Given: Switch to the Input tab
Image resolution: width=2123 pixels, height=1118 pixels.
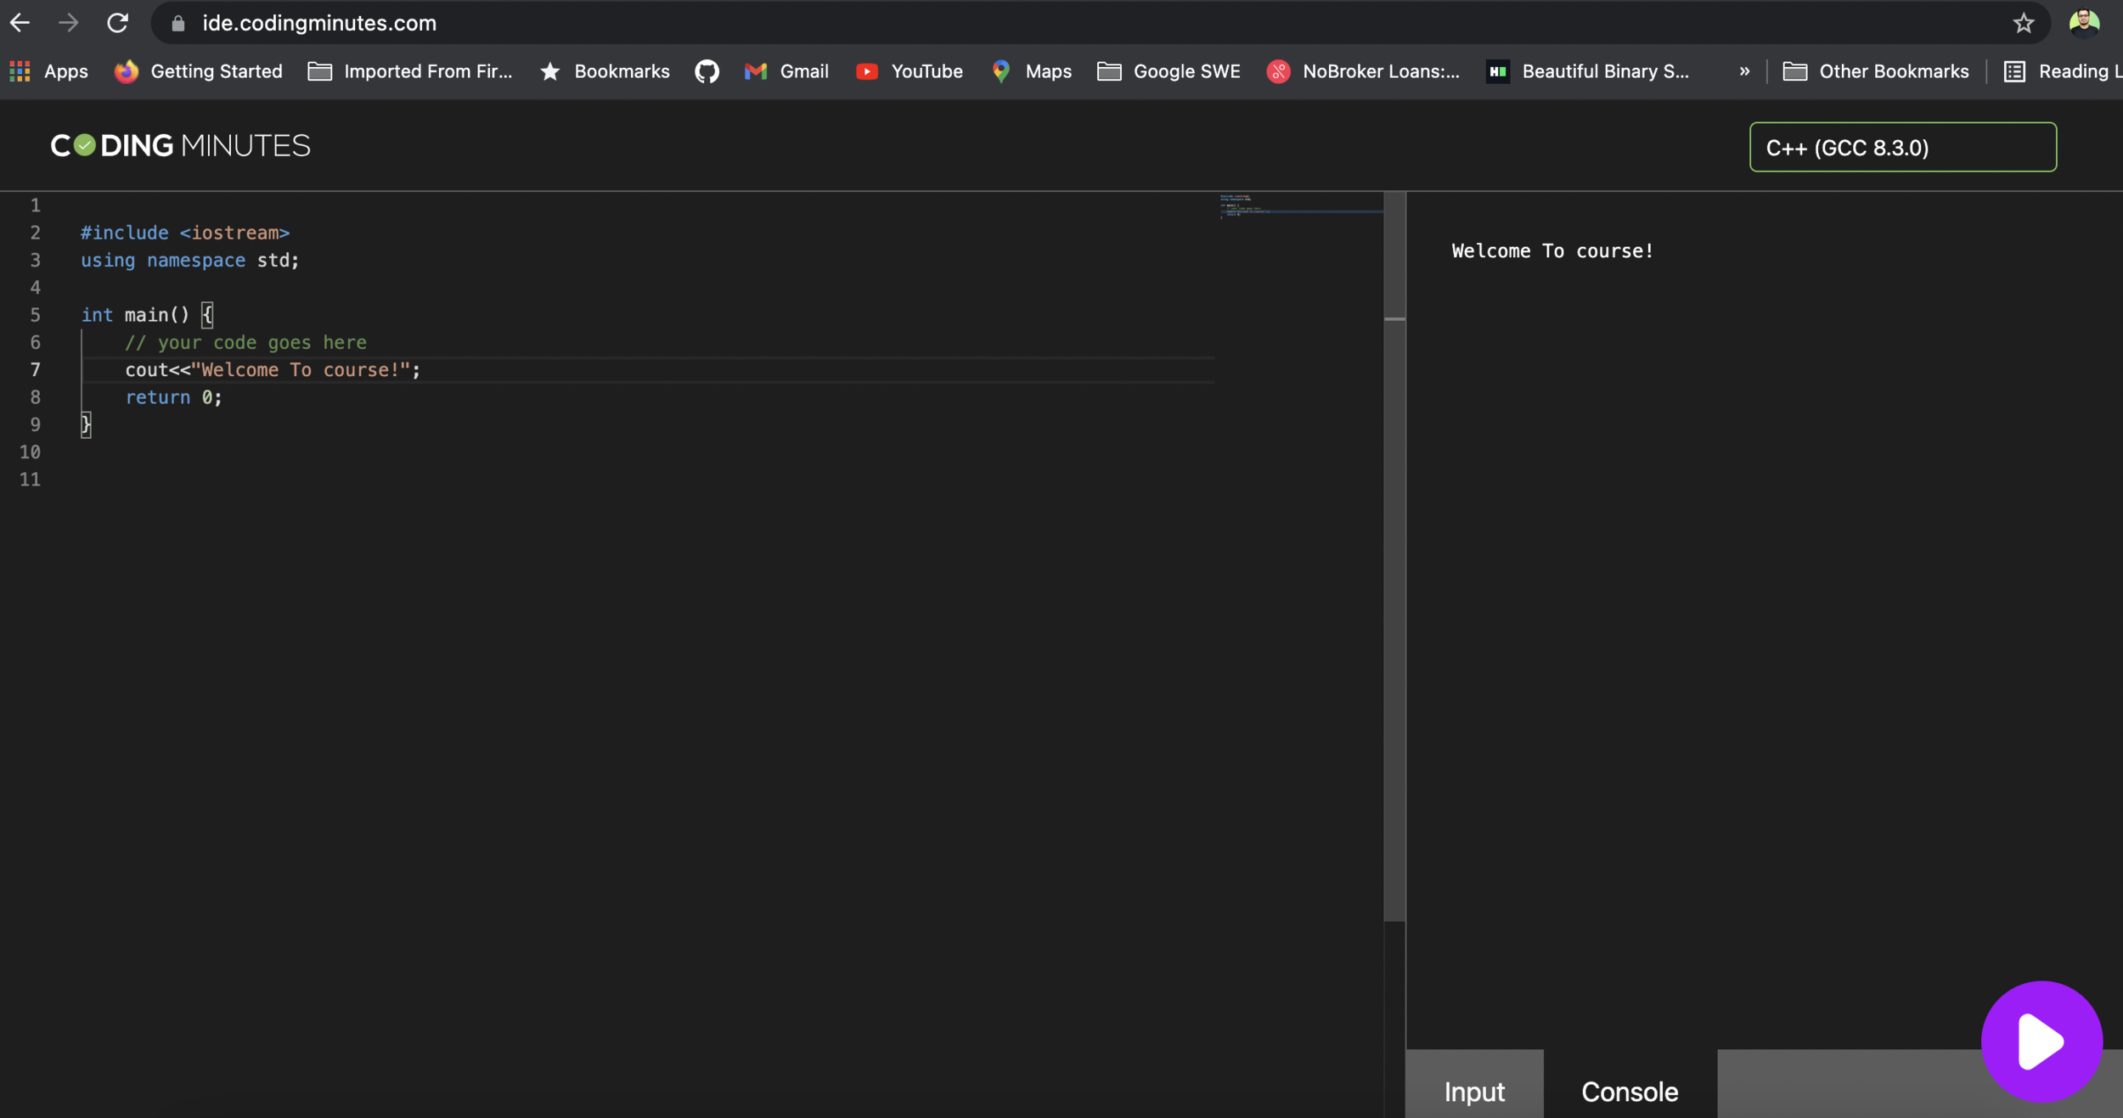Looking at the screenshot, I should (x=1473, y=1091).
